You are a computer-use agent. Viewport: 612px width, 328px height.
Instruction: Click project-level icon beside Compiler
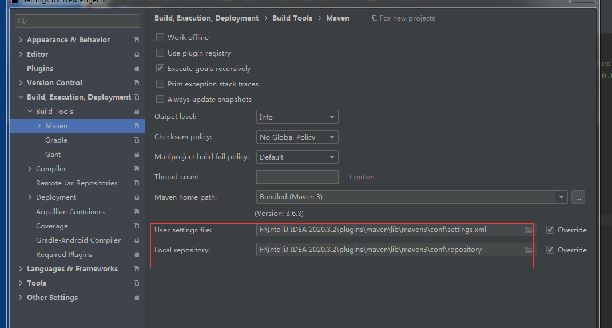[136, 169]
